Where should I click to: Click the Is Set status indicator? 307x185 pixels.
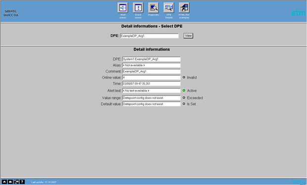pyautogui.click(x=184, y=104)
